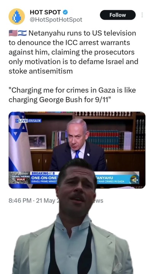Click the BREAKING AT 8 banner
Image resolution: width=154 pixels, height=274 pixels.
(x=43, y=174)
